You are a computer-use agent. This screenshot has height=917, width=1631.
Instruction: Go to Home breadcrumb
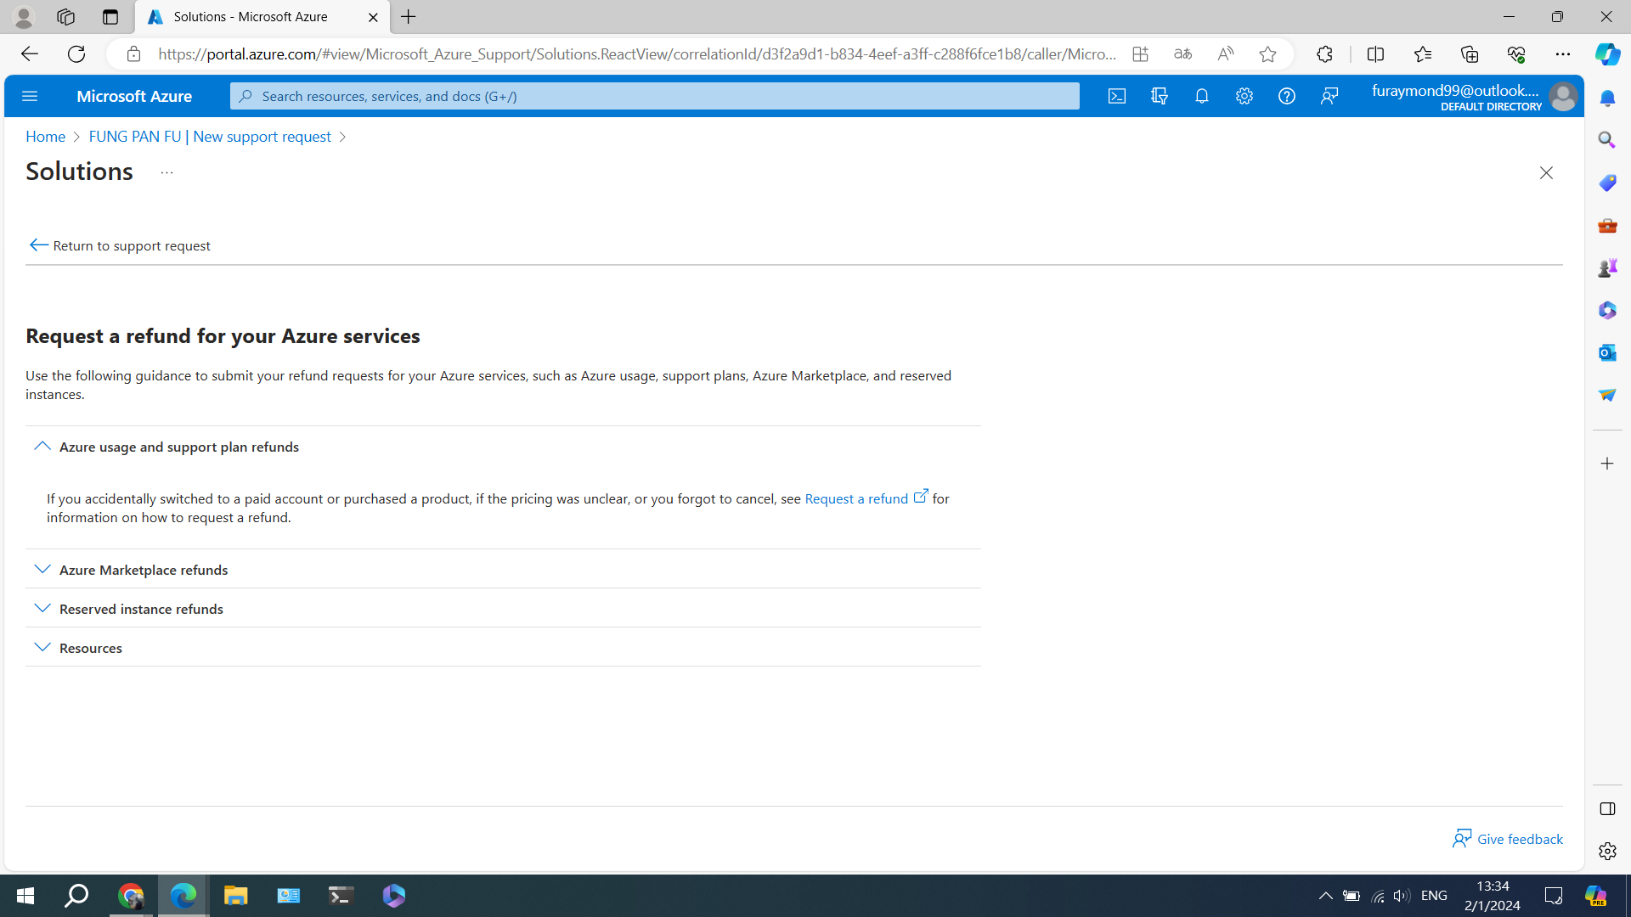click(x=45, y=137)
